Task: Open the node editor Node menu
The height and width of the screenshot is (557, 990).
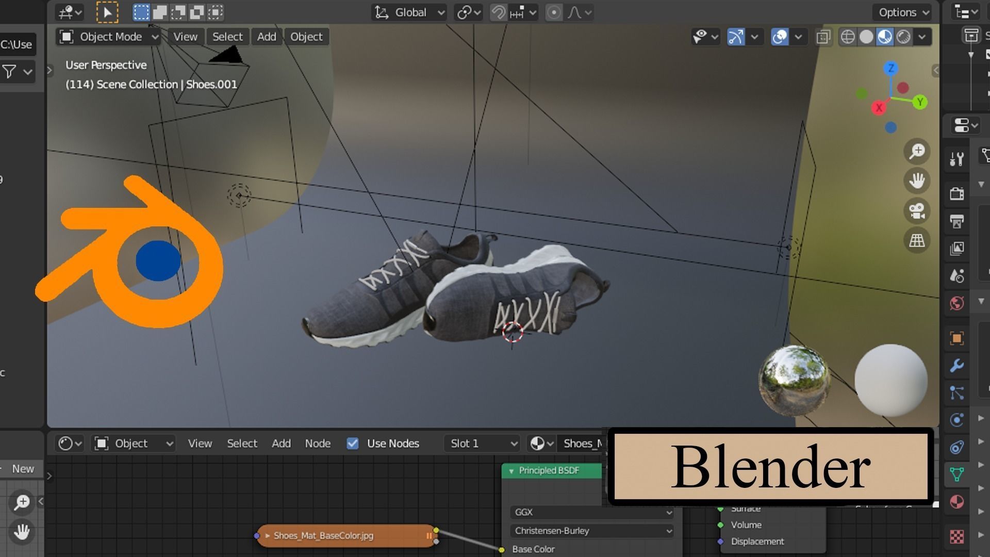Action: (x=318, y=444)
